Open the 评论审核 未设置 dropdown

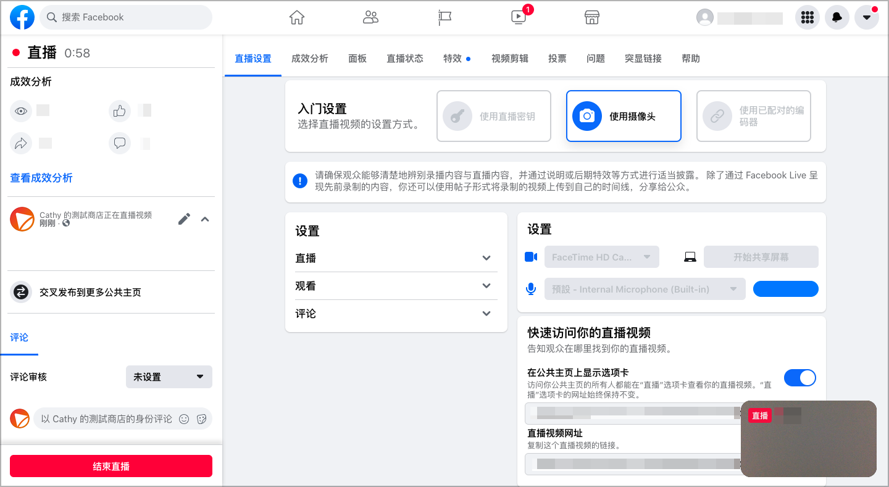169,377
